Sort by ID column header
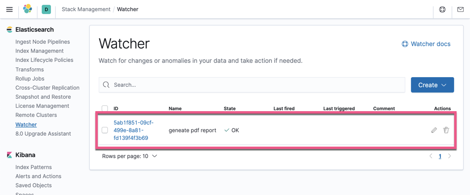Viewport: 470px width, 195px height. tap(116, 108)
